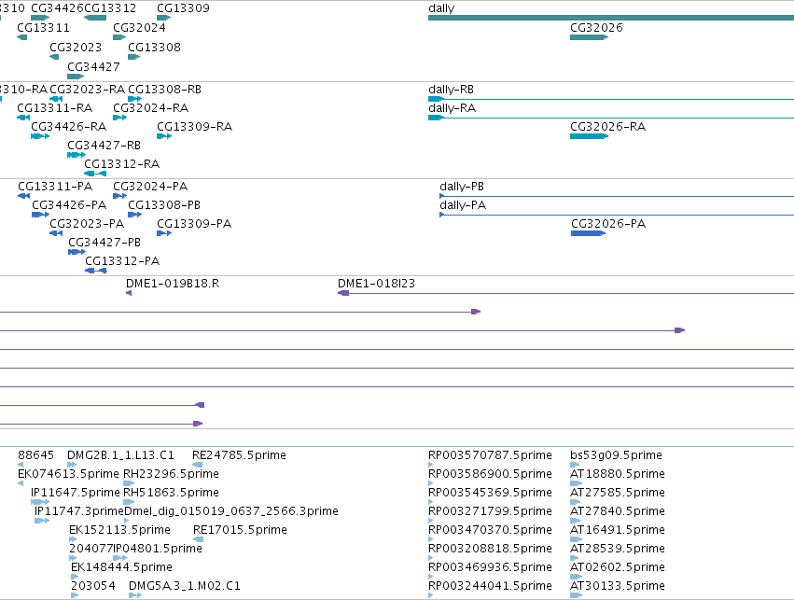Image resolution: width=794 pixels, height=600 pixels.
Task: Select transcript CG13311-RA
Action: [22, 118]
